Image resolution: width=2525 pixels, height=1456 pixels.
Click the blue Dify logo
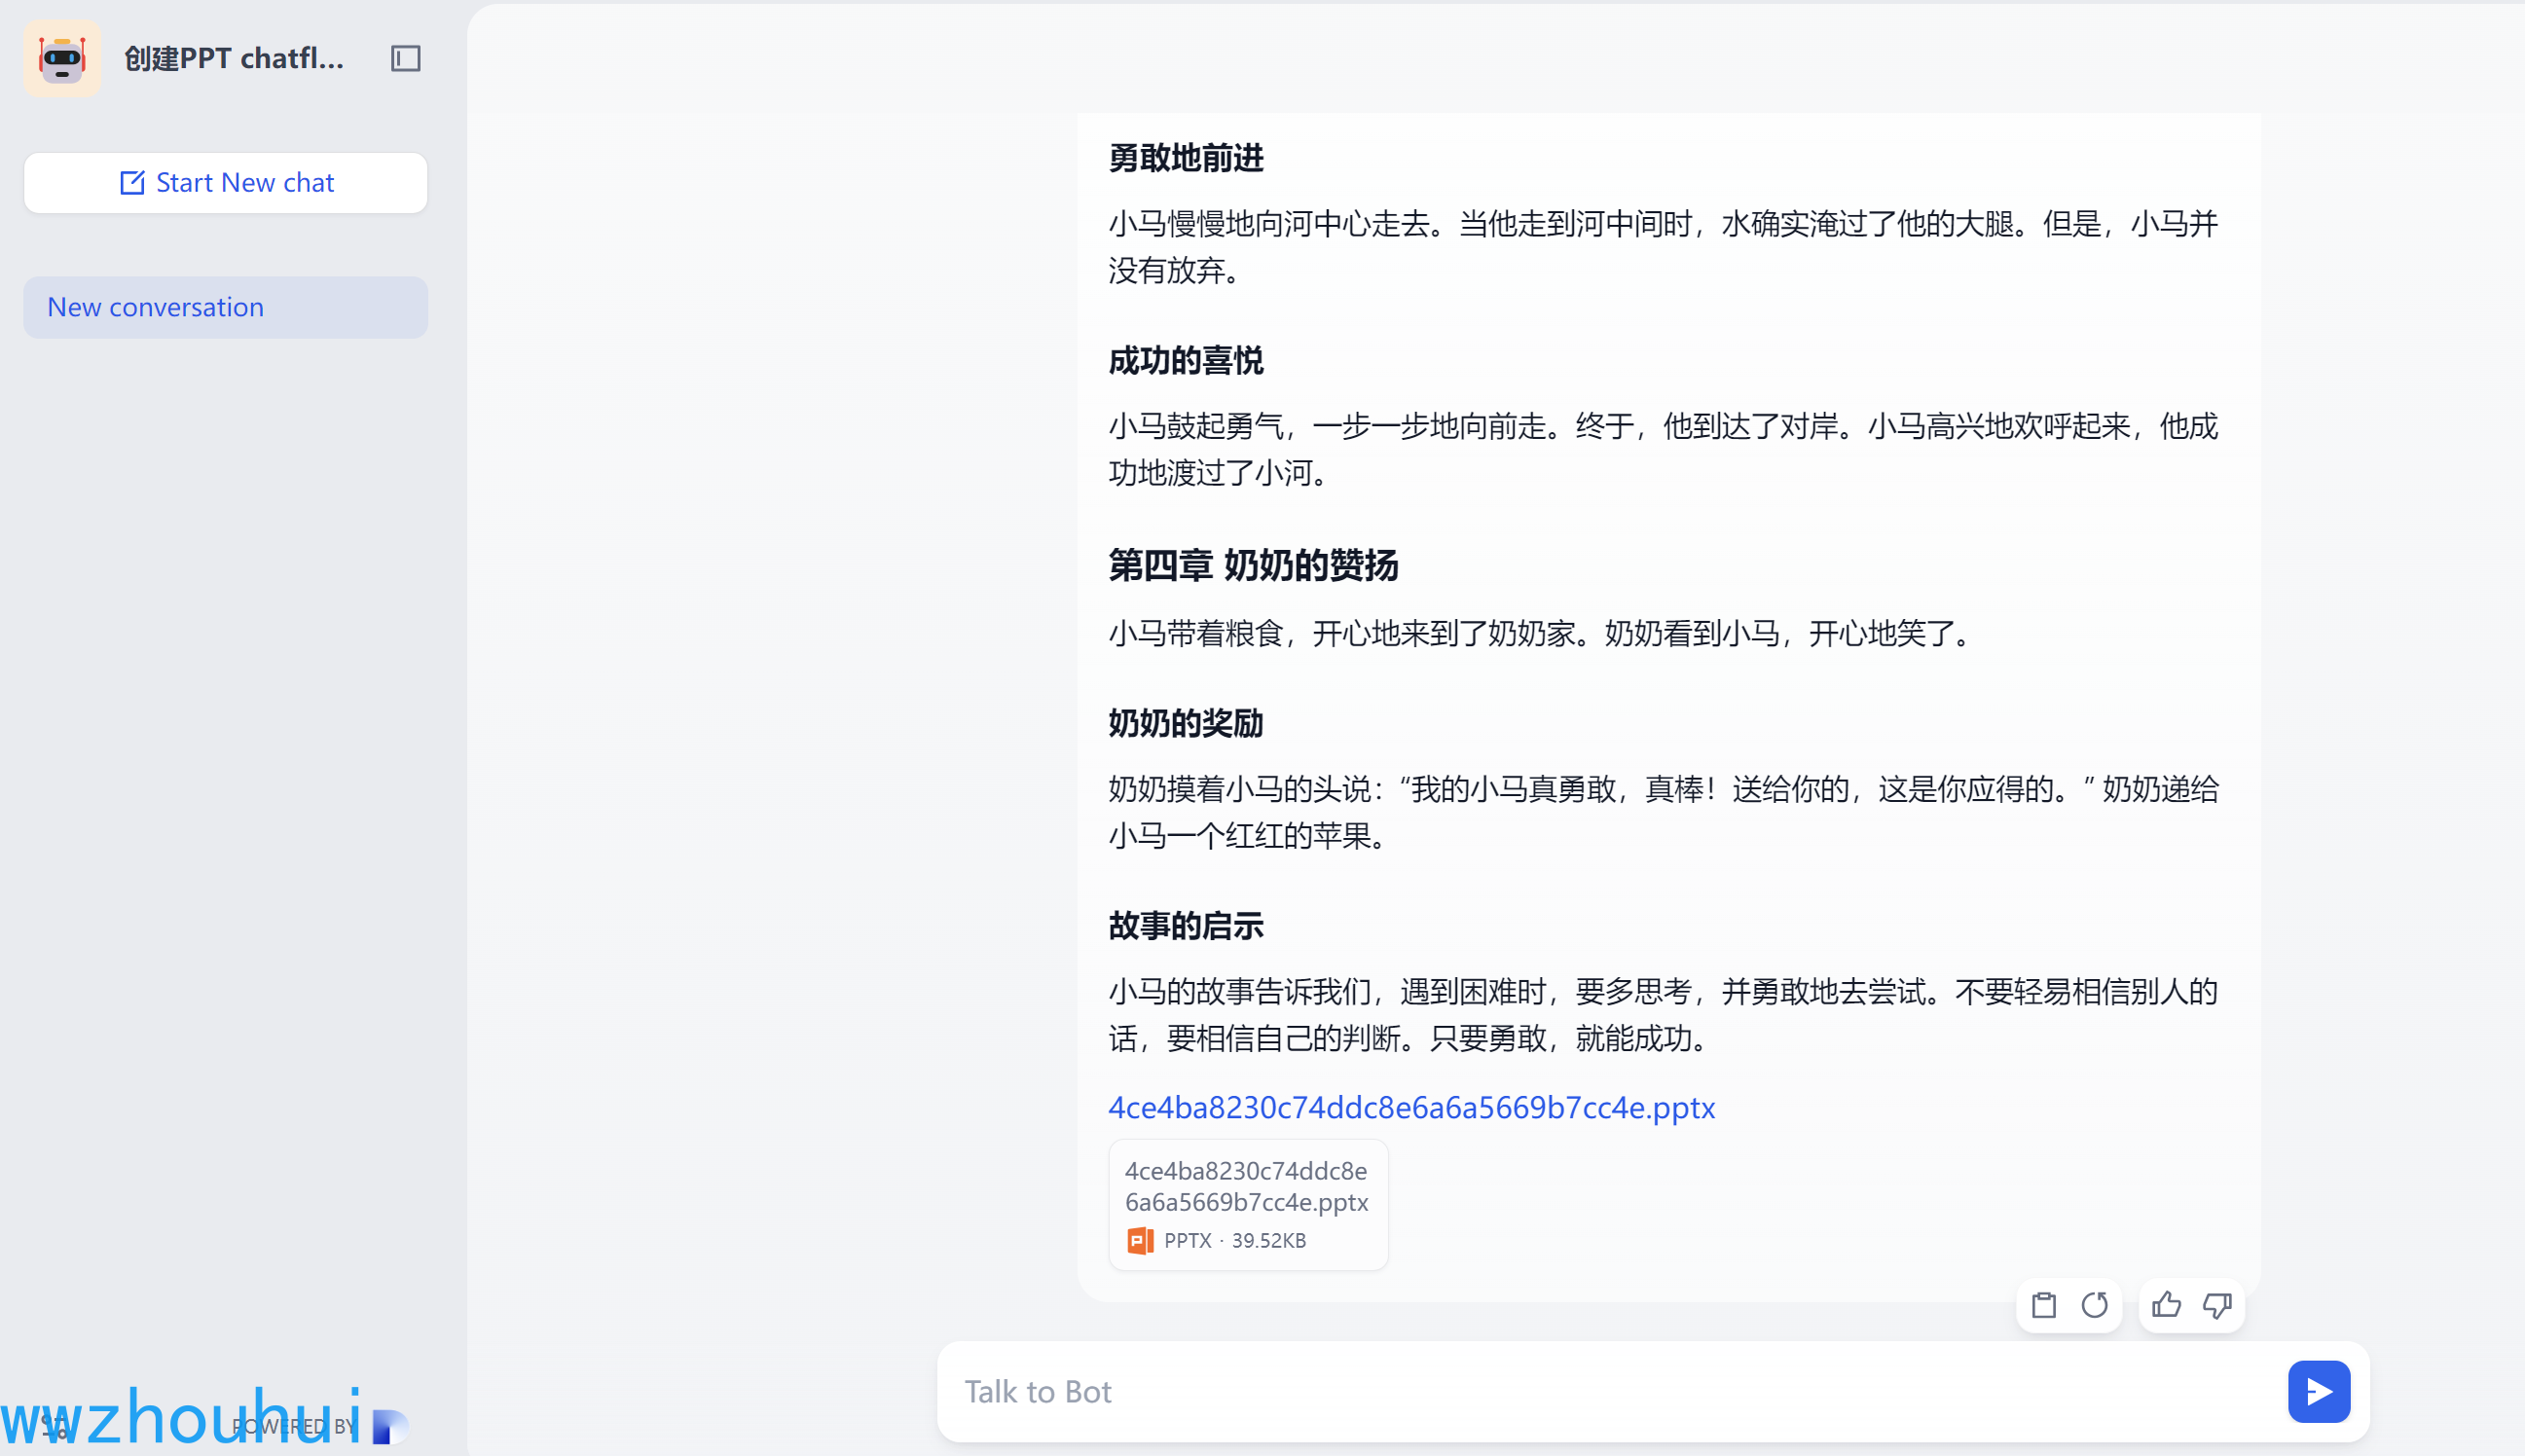pos(390,1426)
